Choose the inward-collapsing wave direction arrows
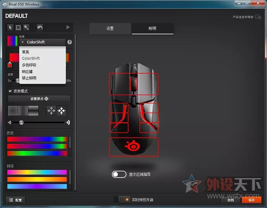Screen dimensions: 267x208 click(x=61, y=111)
